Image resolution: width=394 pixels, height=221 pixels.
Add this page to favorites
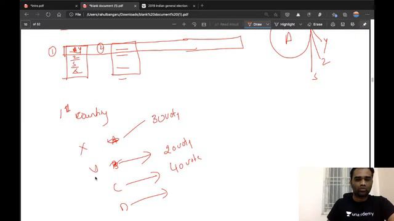coord(276,15)
